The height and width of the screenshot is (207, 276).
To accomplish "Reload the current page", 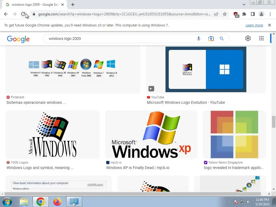I will coord(23,14).
